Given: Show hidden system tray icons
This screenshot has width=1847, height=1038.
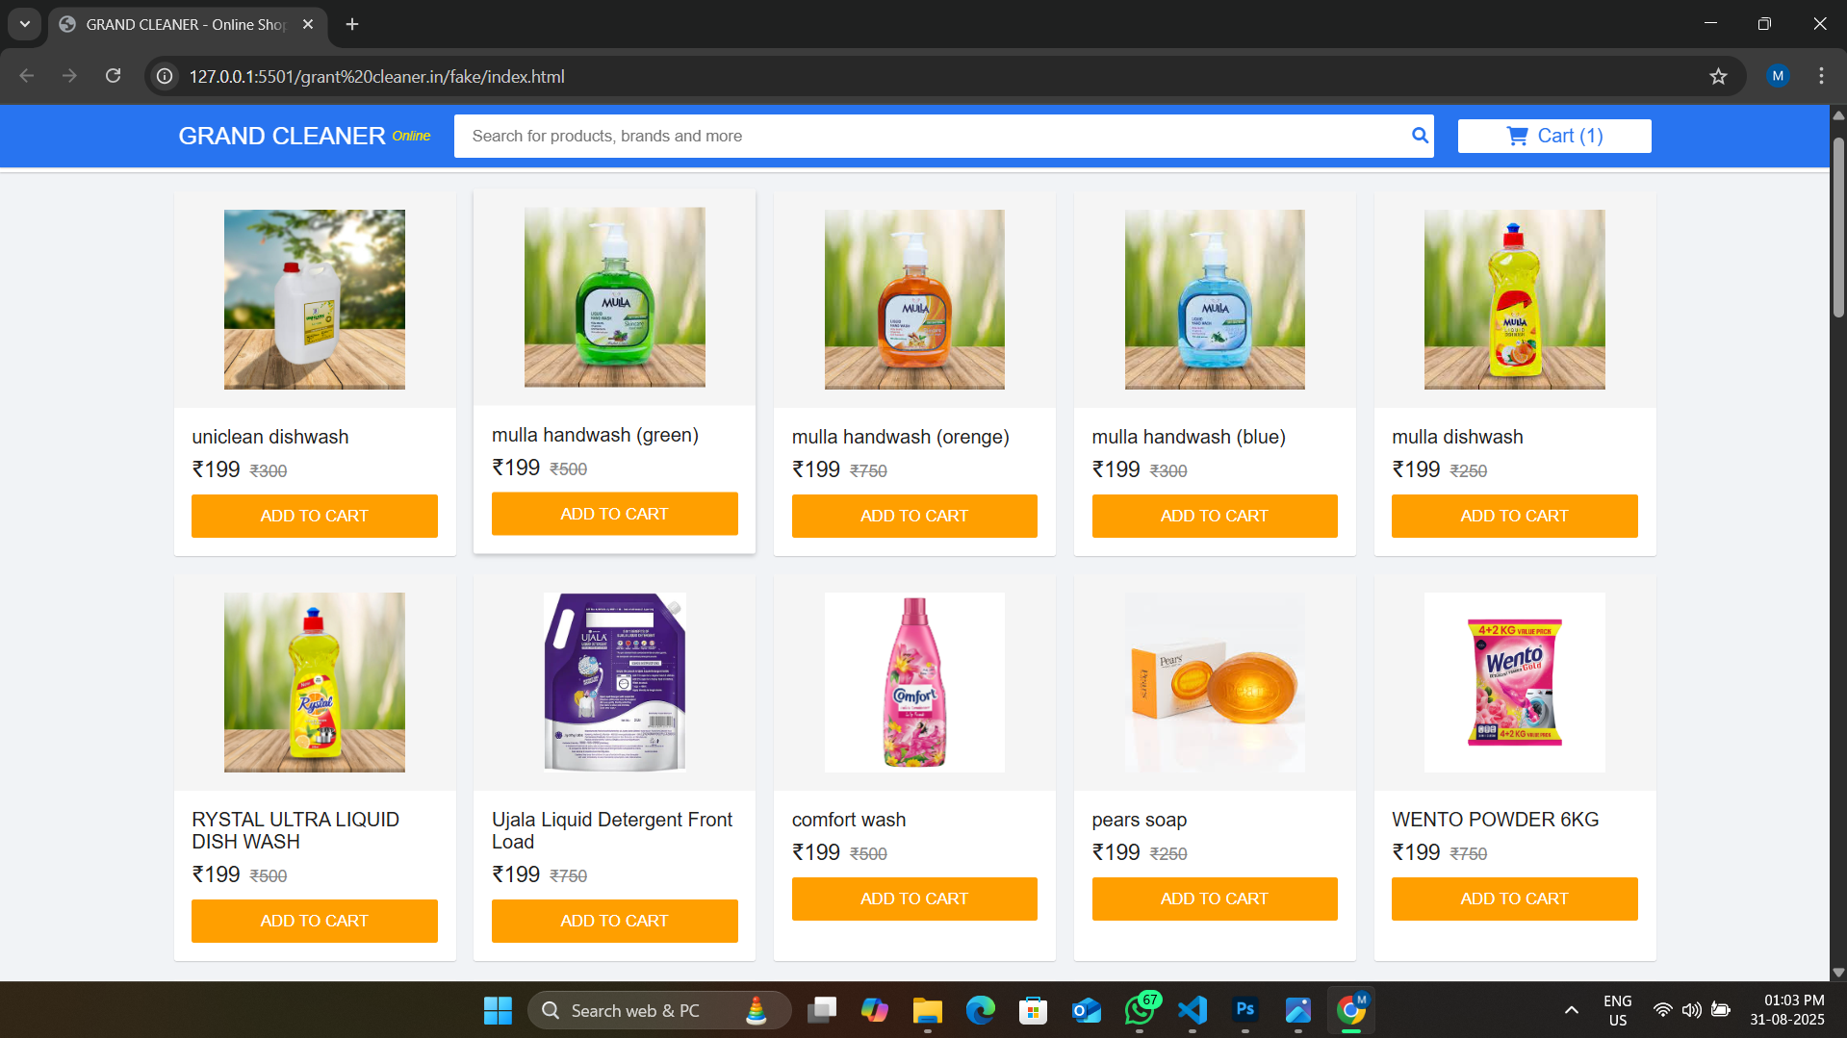Looking at the screenshot, I should click(x=1572, y=1010).
